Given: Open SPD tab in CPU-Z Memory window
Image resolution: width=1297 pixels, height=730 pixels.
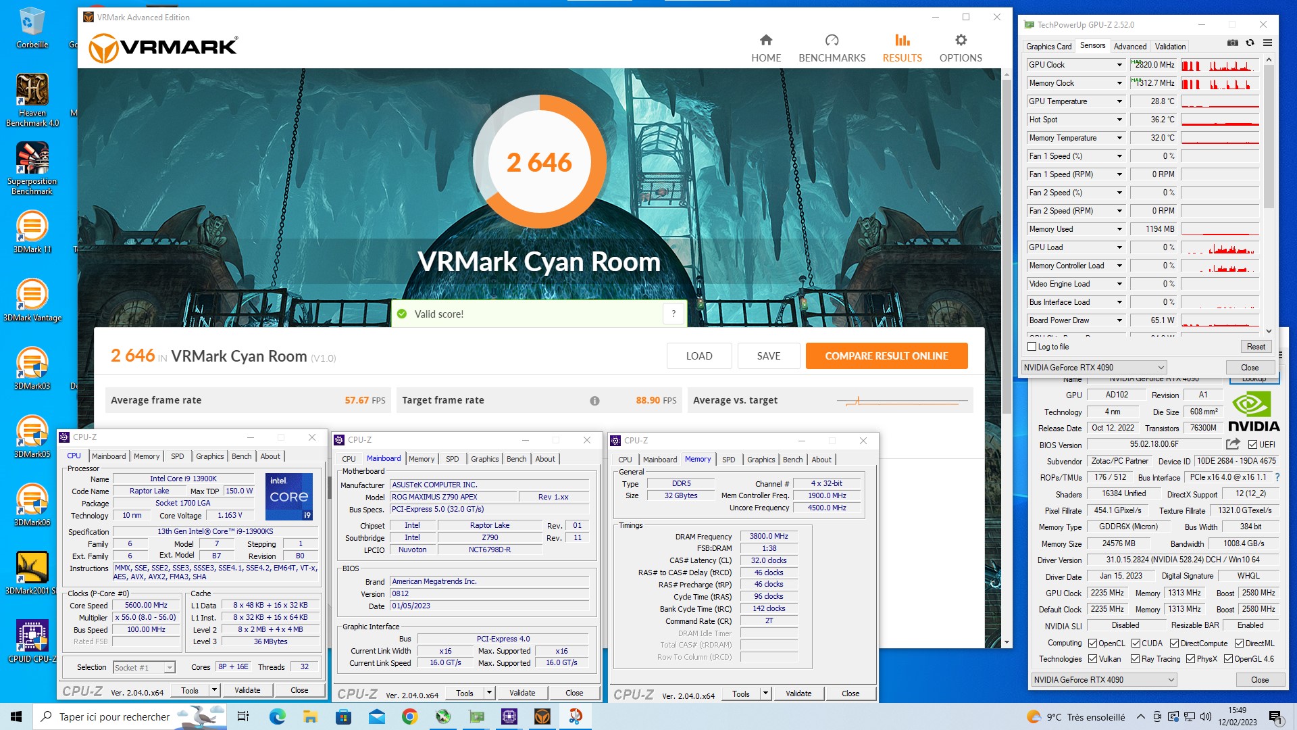Looking at the screenshot, I should point(728,460).
